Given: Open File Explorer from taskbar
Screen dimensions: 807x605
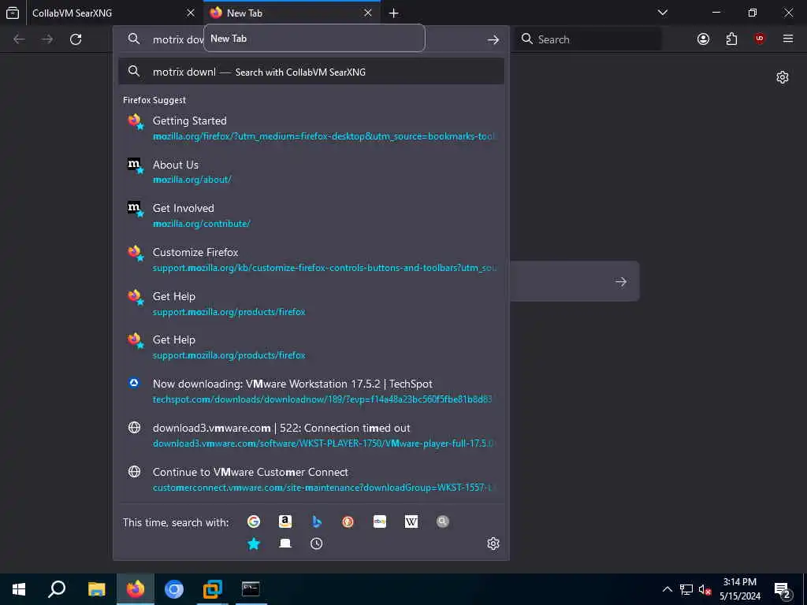Looking at the screenshot, I should 96,589.
